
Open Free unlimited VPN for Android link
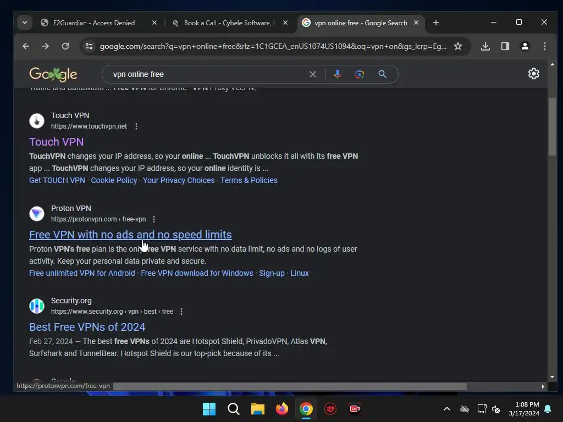pyautogui.click(x=82, y=273)
